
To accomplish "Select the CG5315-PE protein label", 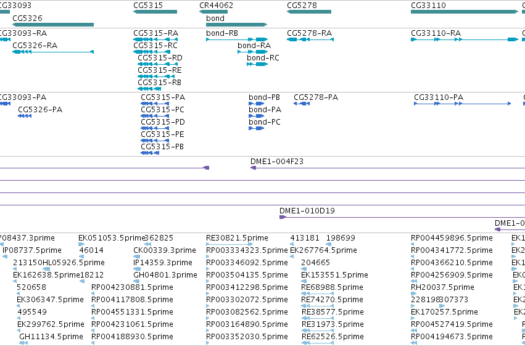I will point(162,134).
